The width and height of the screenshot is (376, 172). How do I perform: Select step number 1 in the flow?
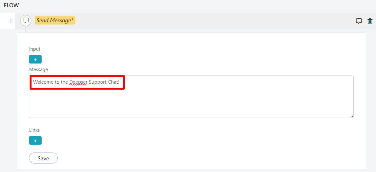(x=10, y=21)
